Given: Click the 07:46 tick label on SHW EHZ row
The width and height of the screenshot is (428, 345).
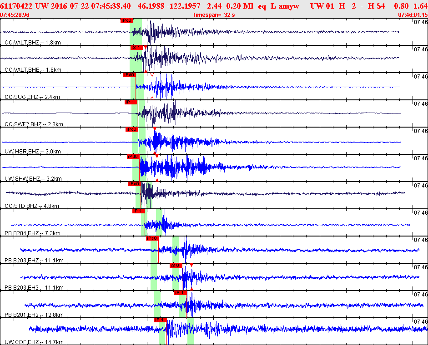Looking at the screenshot, I should pyautogui.click(x=421, y=158).
